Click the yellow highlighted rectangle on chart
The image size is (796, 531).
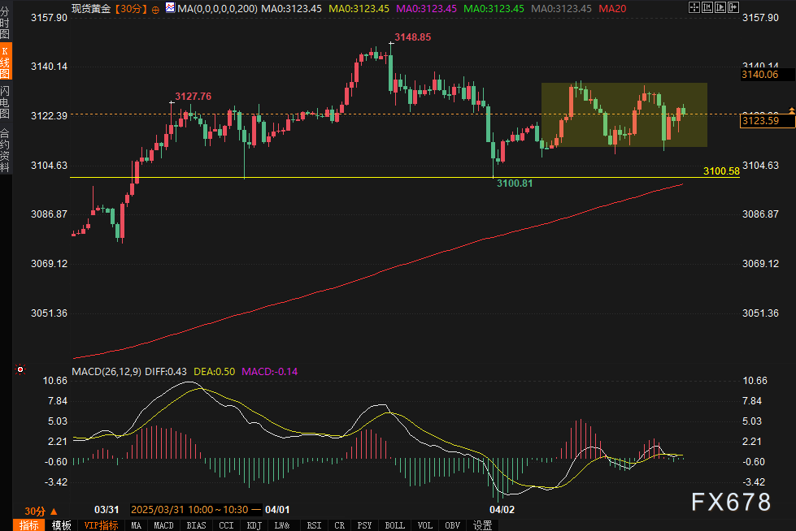tap(624, 114)
